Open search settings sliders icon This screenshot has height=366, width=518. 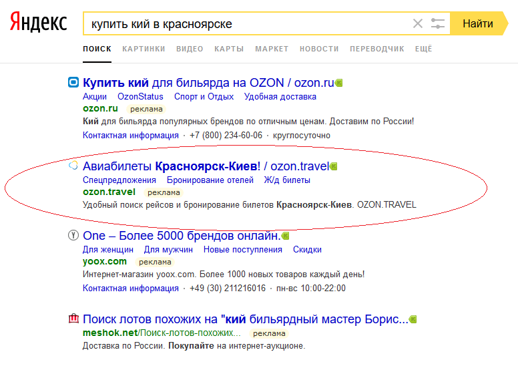coord(438,23)
